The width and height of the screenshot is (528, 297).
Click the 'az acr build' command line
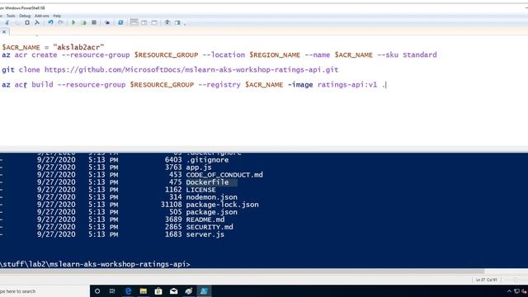point(194,84)
